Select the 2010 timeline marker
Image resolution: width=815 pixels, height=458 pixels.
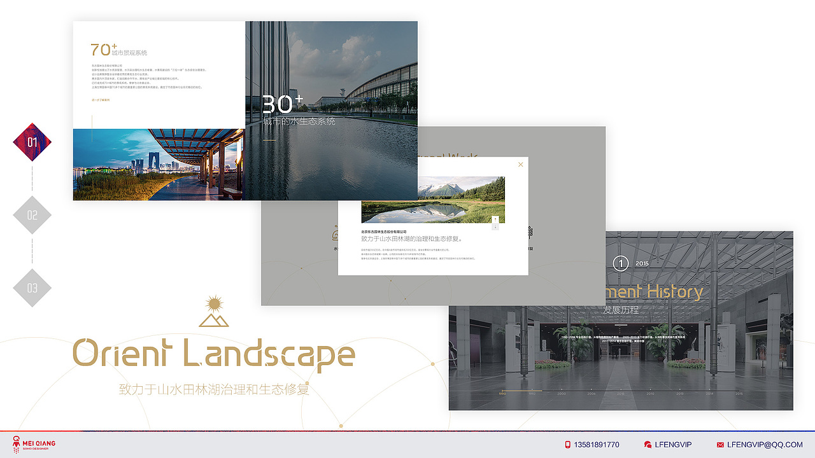(x=650, y=392)
